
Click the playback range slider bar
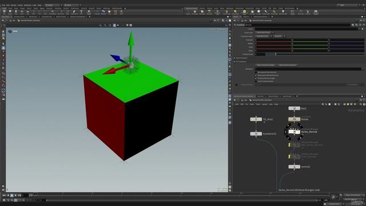point(182,200)
